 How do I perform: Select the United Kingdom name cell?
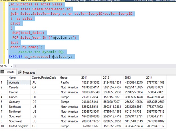19,126
